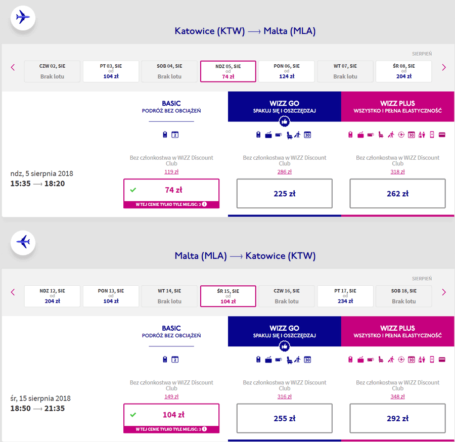Click the thumbs-up badge on outbound WIZZ GO
The image size is (455, 442).
coord(284,121)
